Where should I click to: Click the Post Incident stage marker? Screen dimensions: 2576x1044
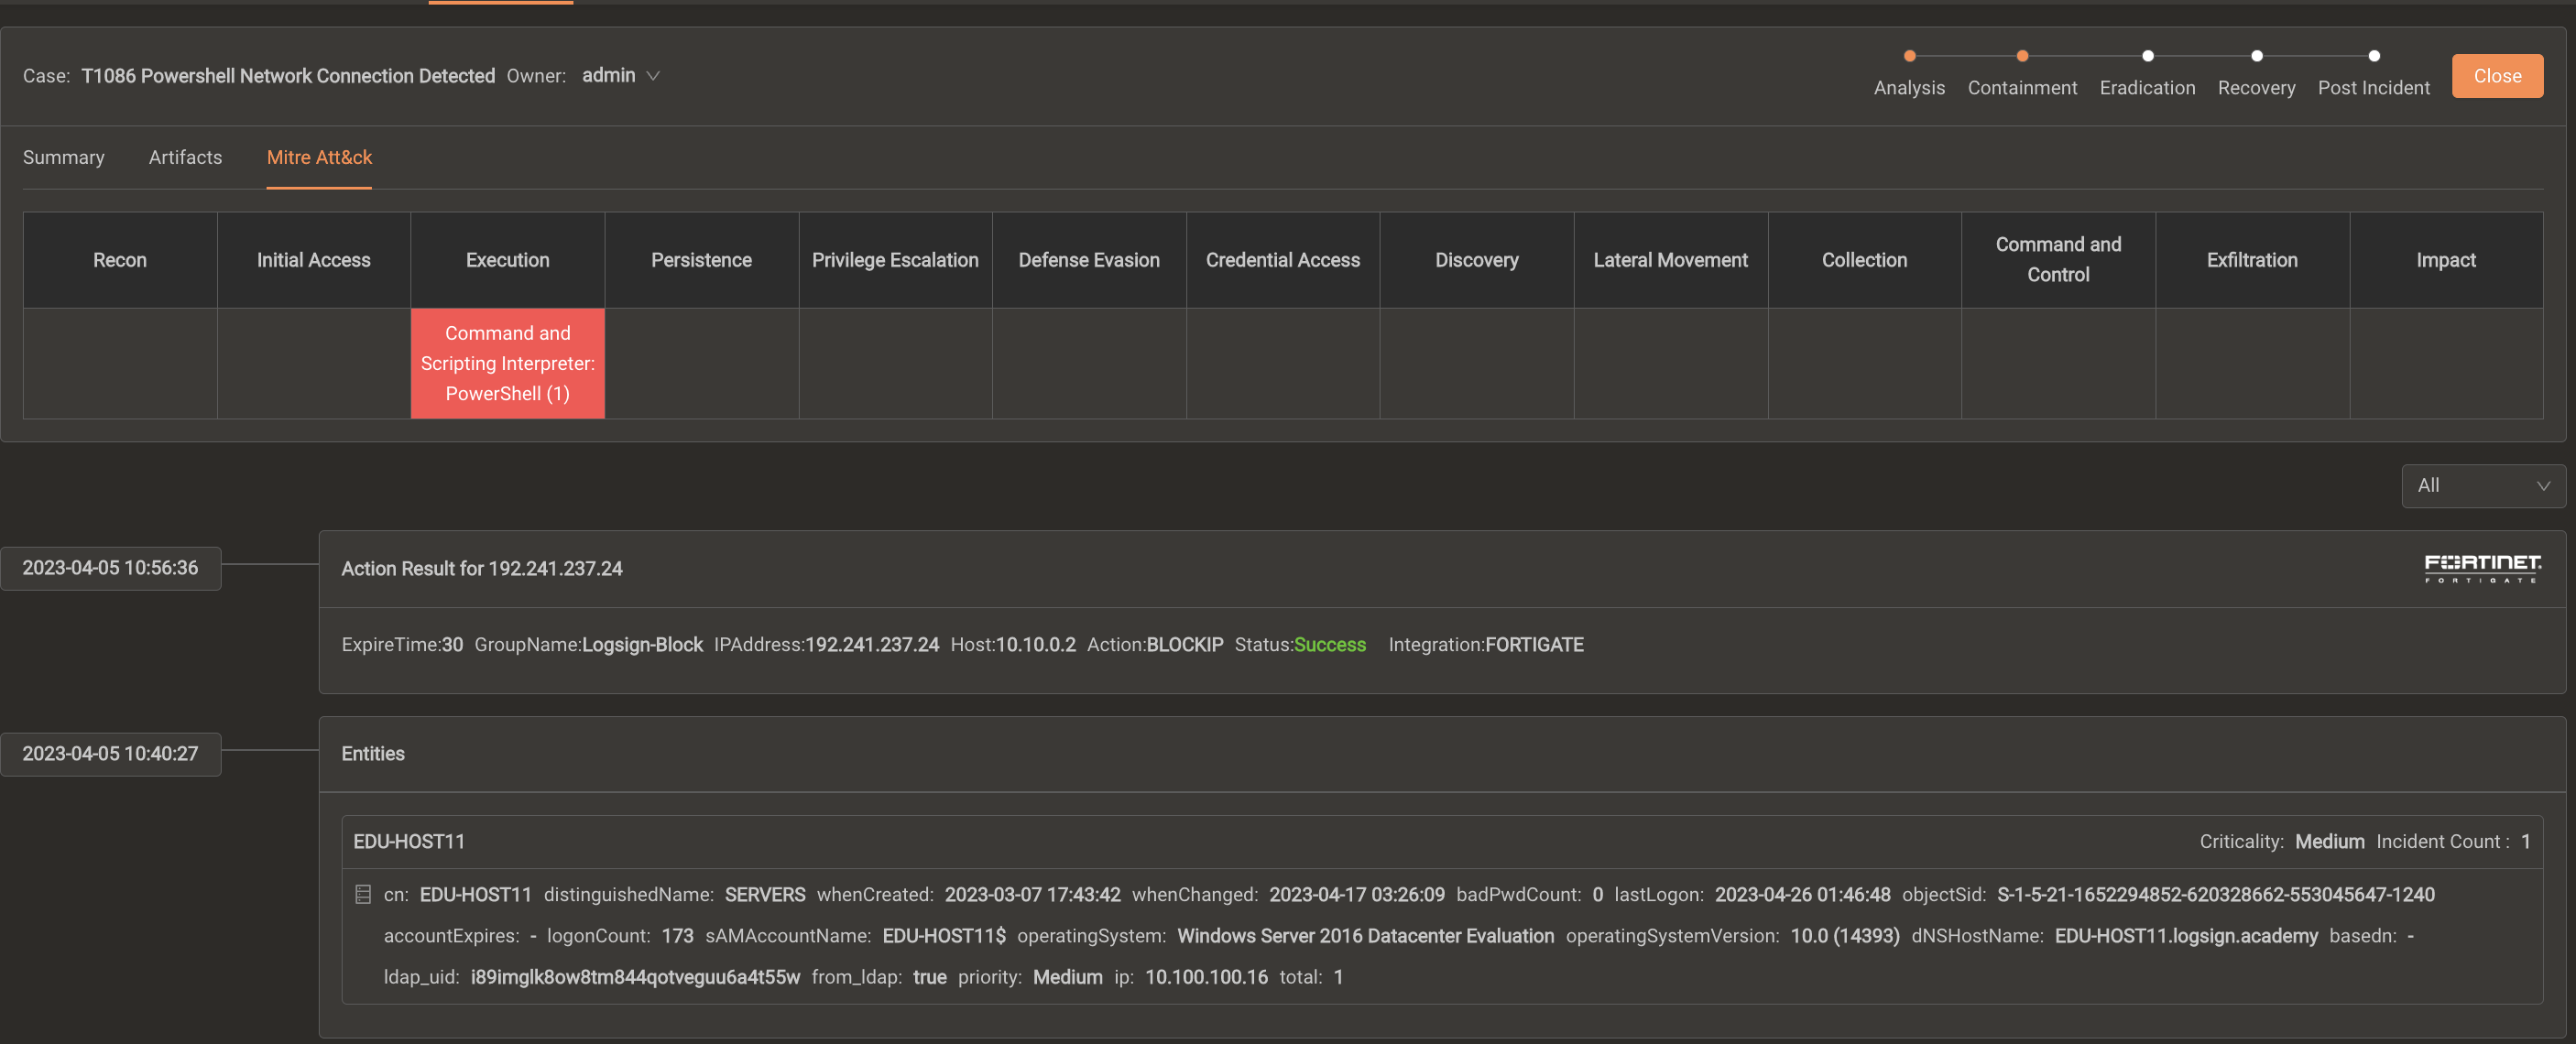[2373, 56]
